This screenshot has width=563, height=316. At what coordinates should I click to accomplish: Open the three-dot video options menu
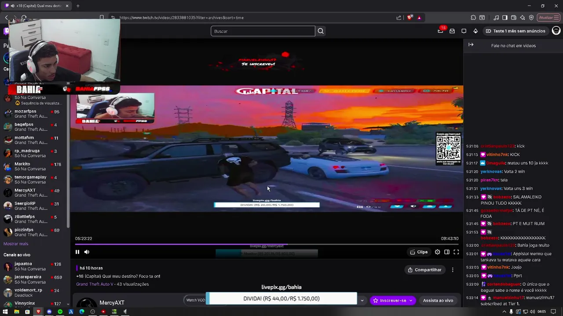tap(453, 270)
